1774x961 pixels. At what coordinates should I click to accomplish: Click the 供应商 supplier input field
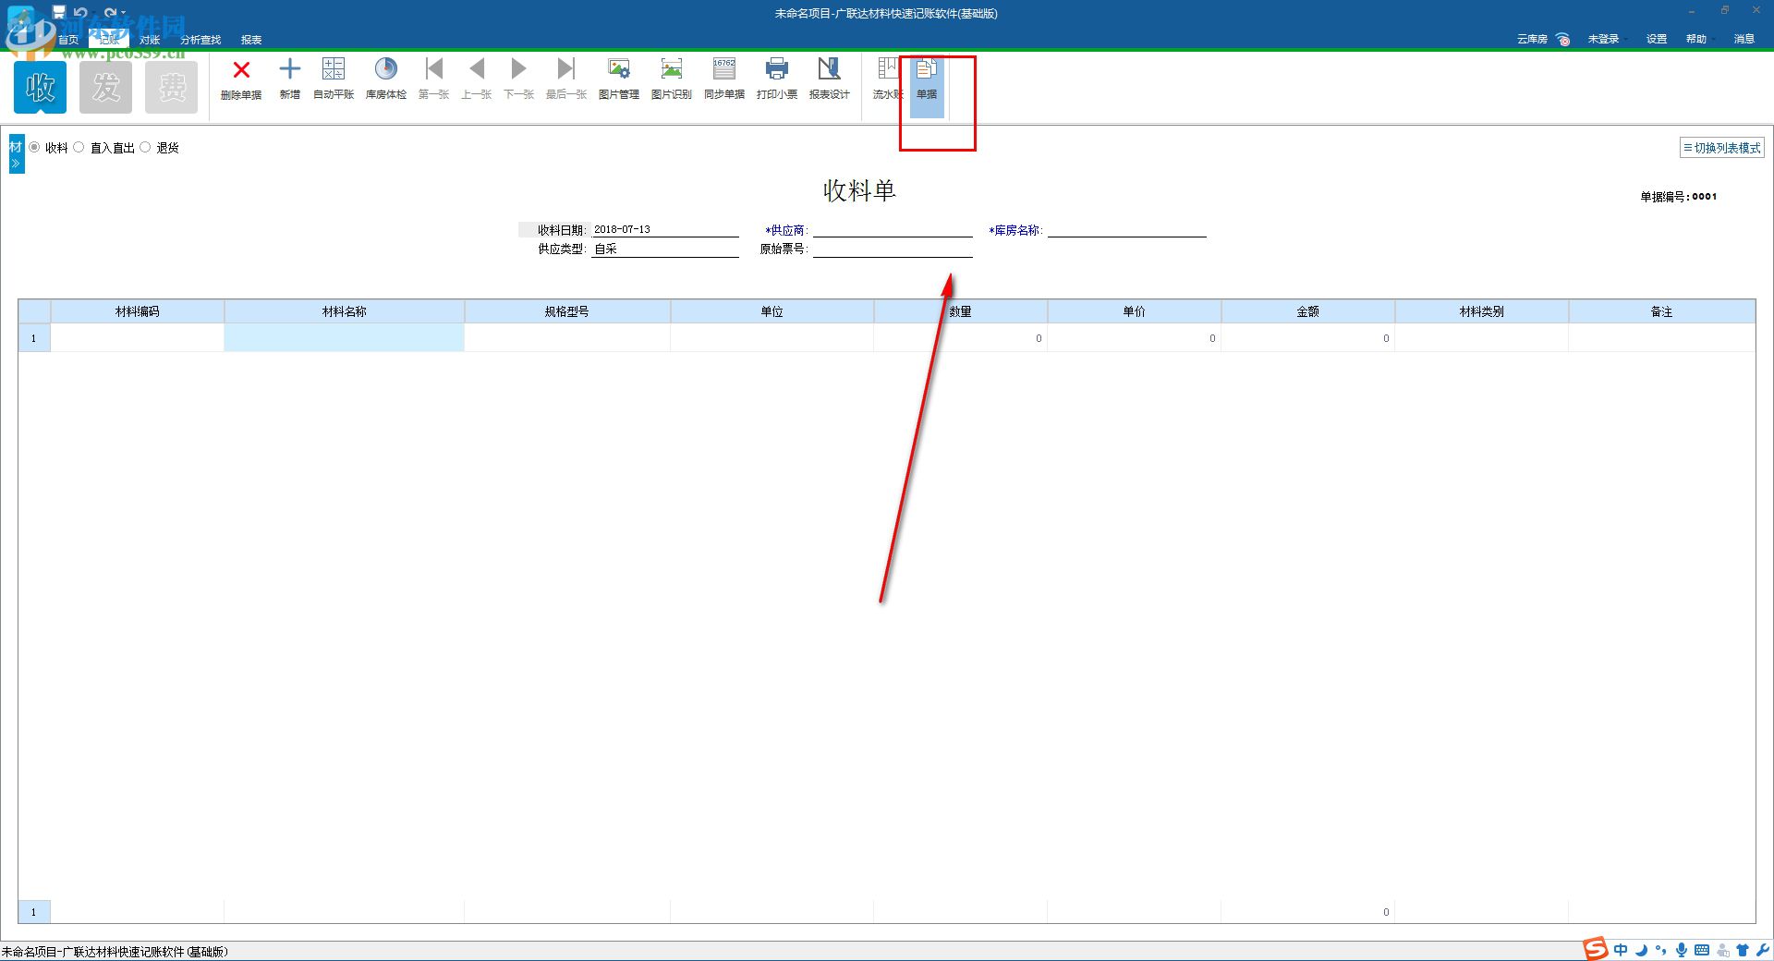coord(892,230)
